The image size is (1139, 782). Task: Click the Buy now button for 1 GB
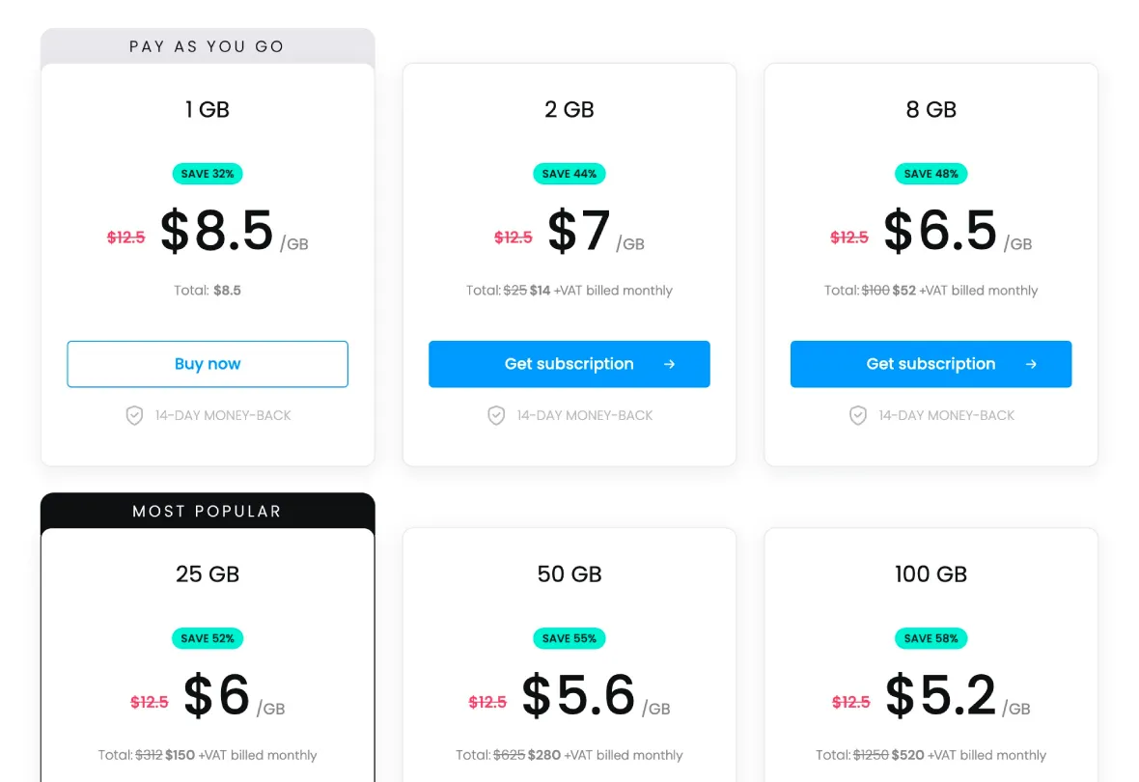point(207,364)
